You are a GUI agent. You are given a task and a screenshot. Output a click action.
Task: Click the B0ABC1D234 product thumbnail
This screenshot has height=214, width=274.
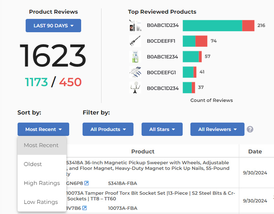[135, 26]
